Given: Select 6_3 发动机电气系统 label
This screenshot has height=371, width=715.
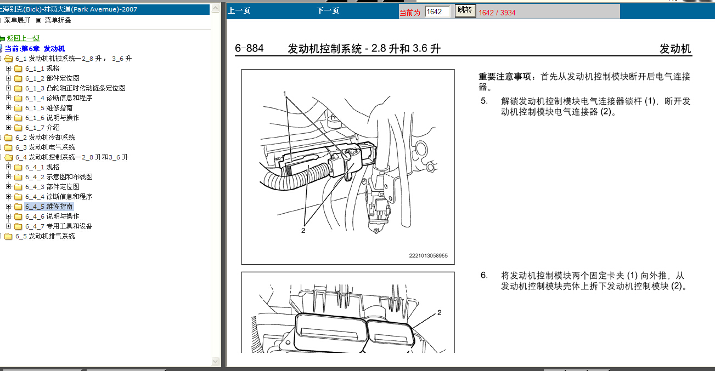Looking at the screenshot, I should pos(45,147).
